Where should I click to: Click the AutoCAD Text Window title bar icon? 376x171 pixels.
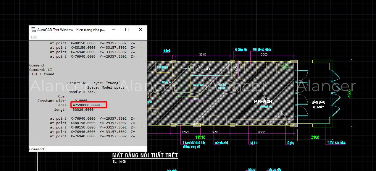click(x=33, y=30)
